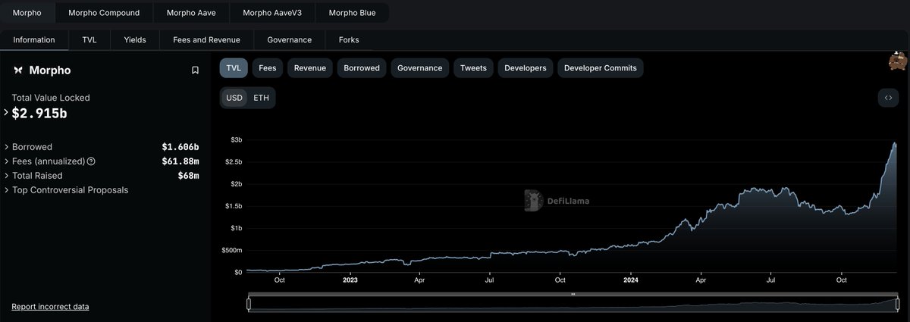Screen dimensions: 910x322
Task: Click the Morpho butterfly logo
Action: [x=18, y=70]
